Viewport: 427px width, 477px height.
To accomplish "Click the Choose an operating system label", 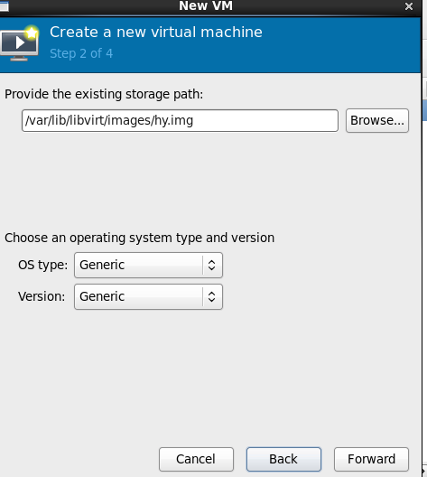I will click(139, 238).
